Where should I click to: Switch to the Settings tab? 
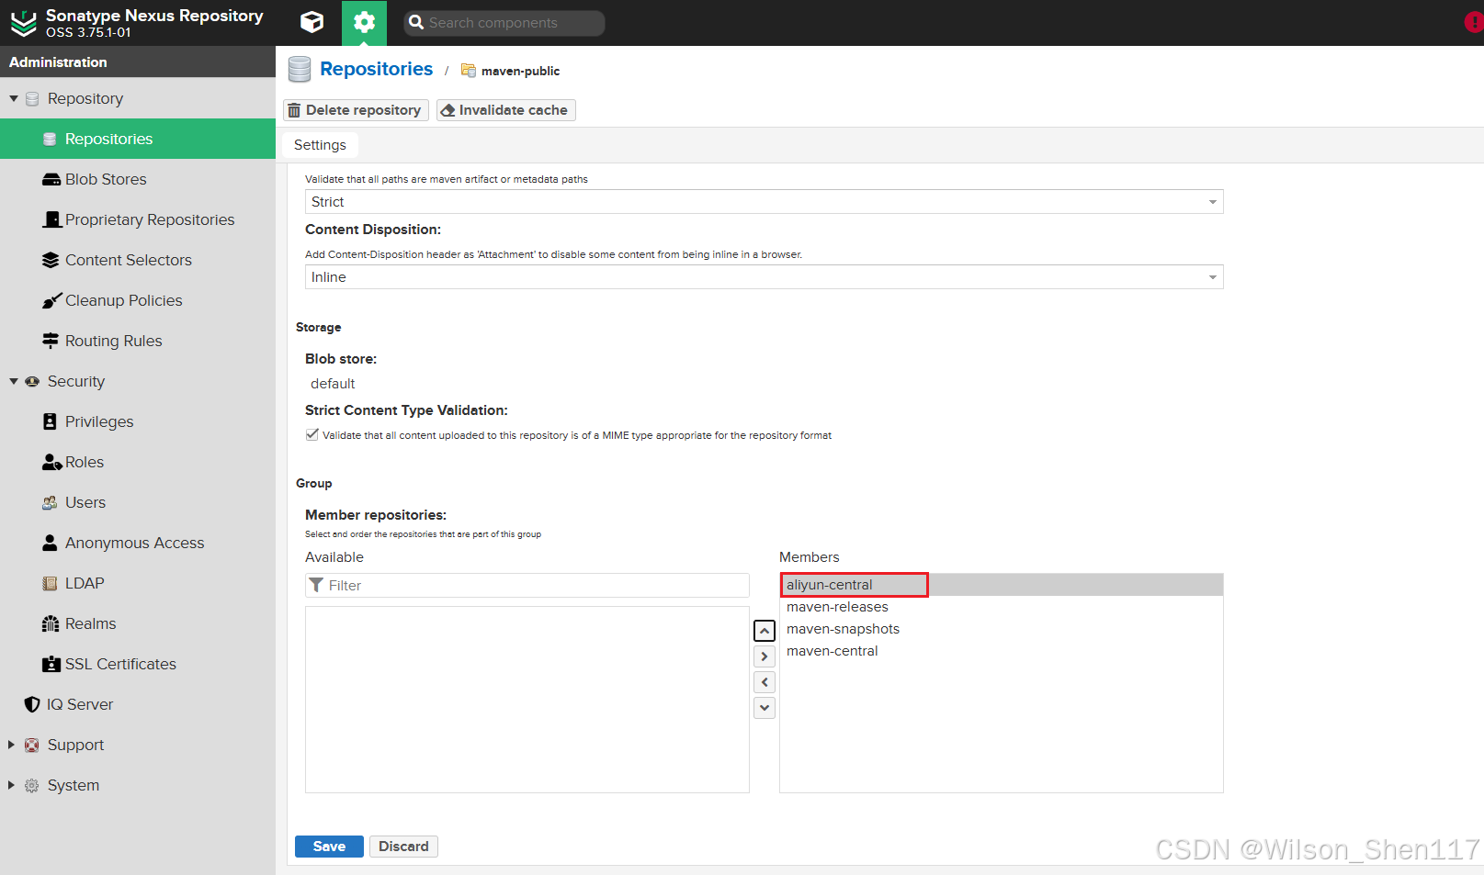coord(320,145)
